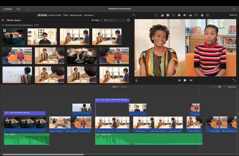Image resolution: width=239 pixels, height=156 pixels.
Task: Switch to the Titles tab
Action: click(x=66, y=15)
